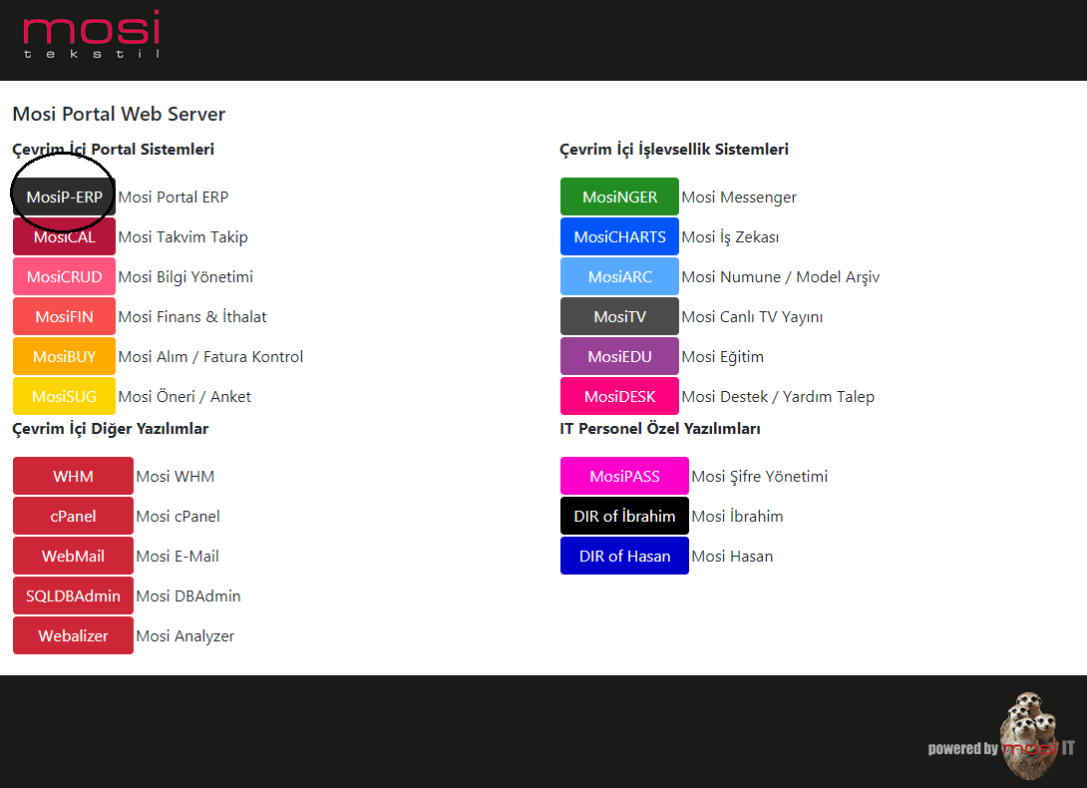Click the 'Mosi Portal Web Server' heading
1087x788 pixels.
[120, 114]
